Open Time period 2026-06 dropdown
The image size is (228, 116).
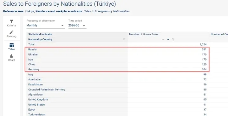tap(77, 26)
